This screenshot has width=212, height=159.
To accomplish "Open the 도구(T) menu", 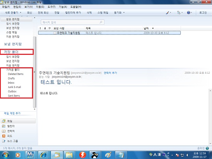I will coord(52,7).
